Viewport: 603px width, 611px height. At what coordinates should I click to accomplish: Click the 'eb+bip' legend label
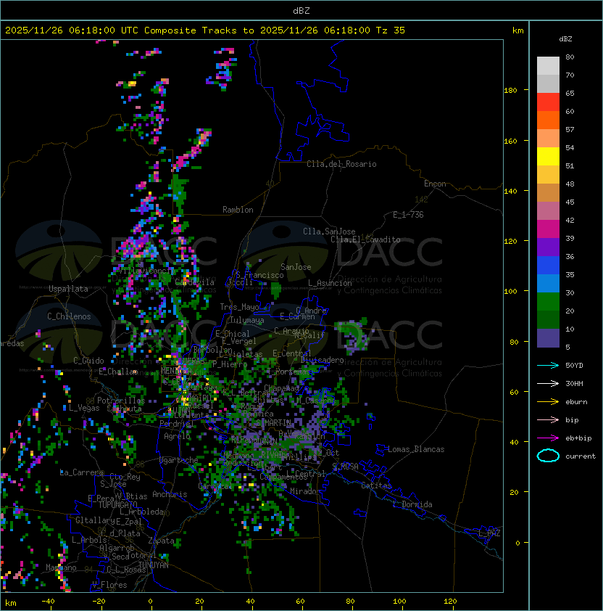[x=578, y=438]
